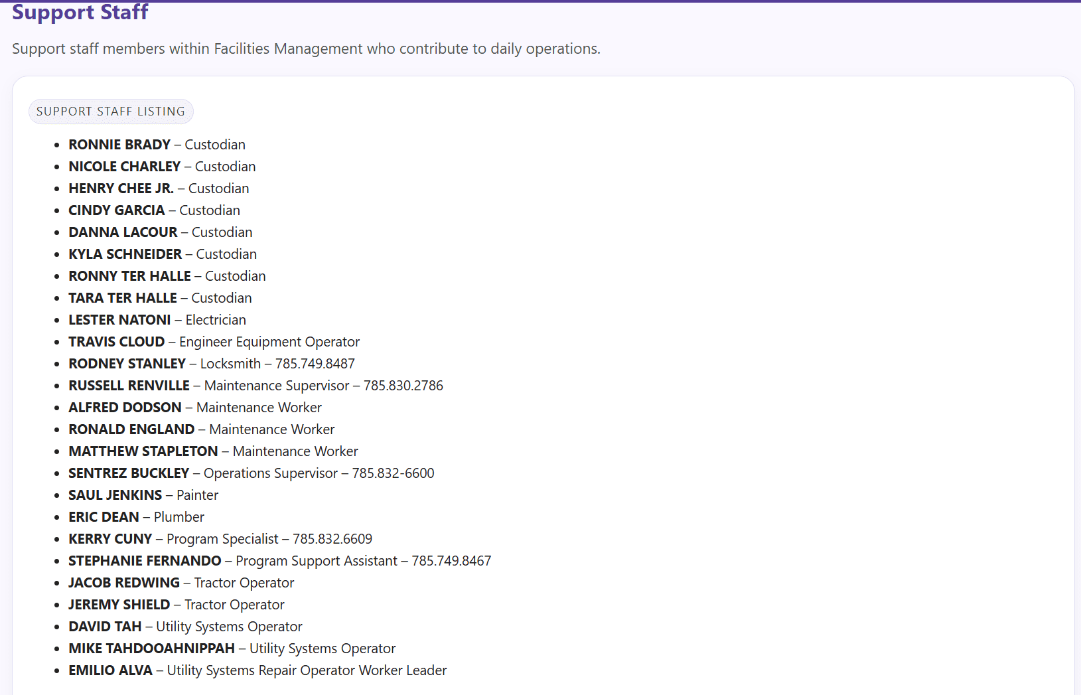Click Rodney Stanley's phone number 785.749.8487
Screen dimensions: 1081x695
315,364
